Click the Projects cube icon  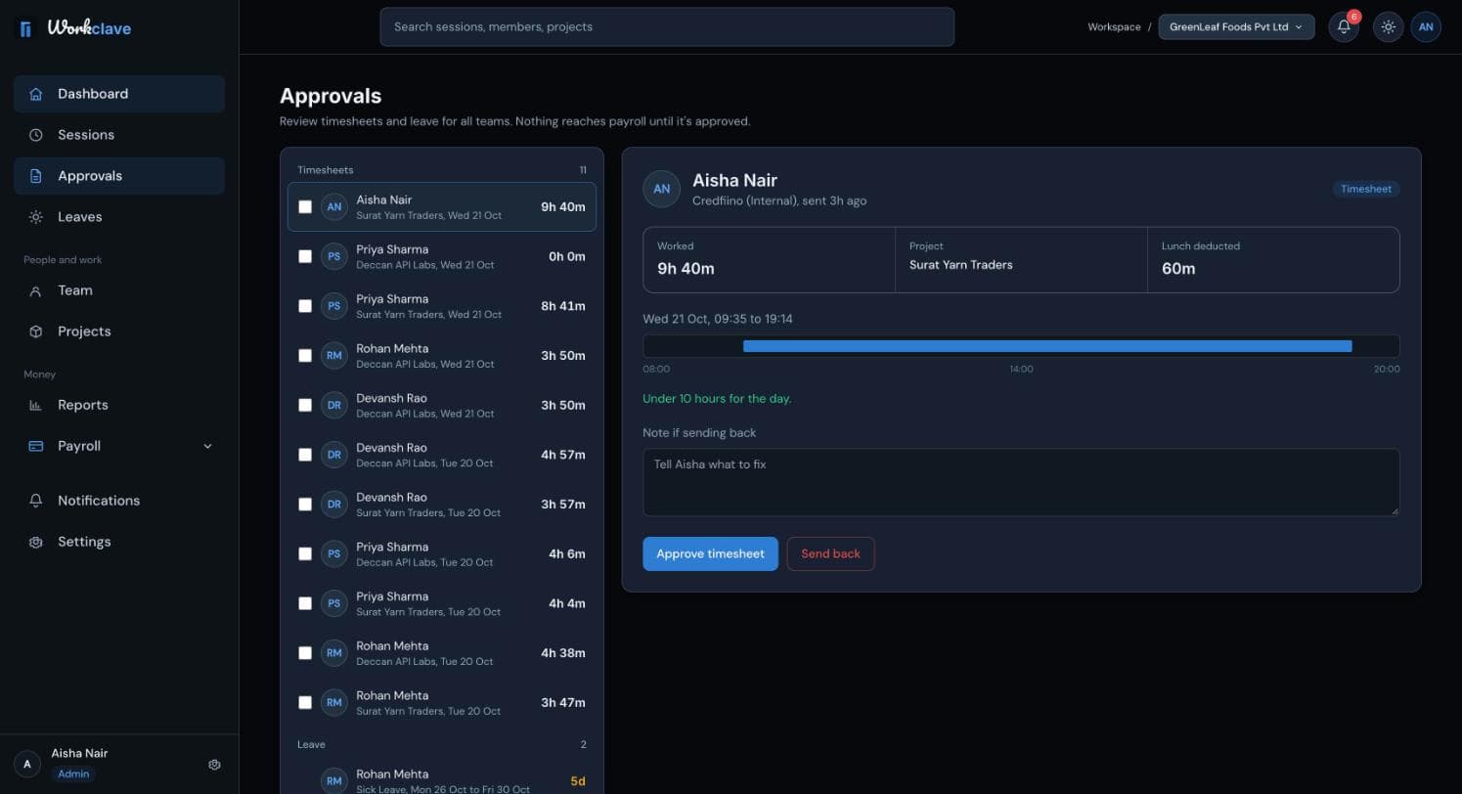point(36,331)
